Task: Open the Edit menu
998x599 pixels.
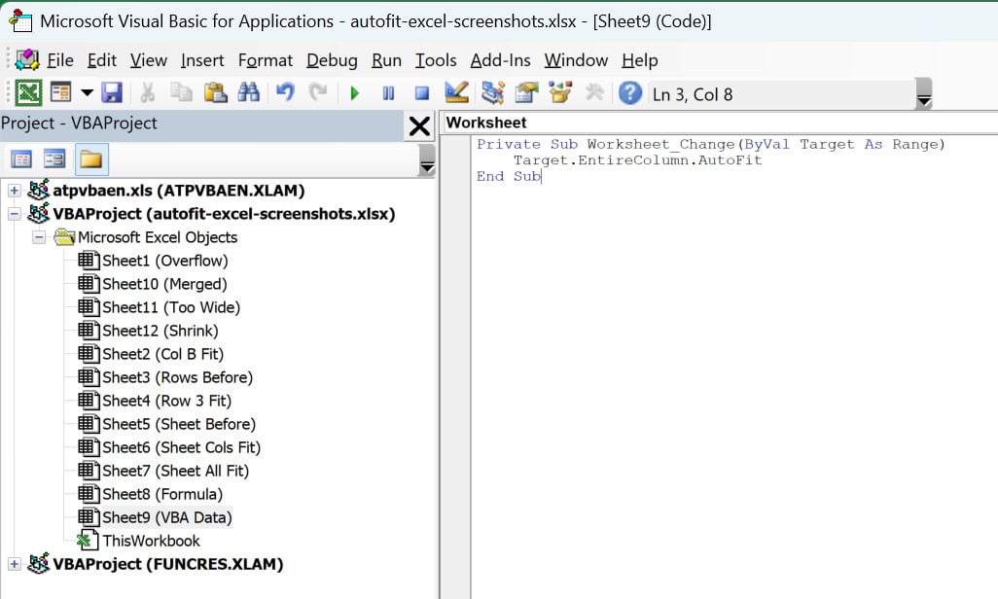Action: pos(102,60)
